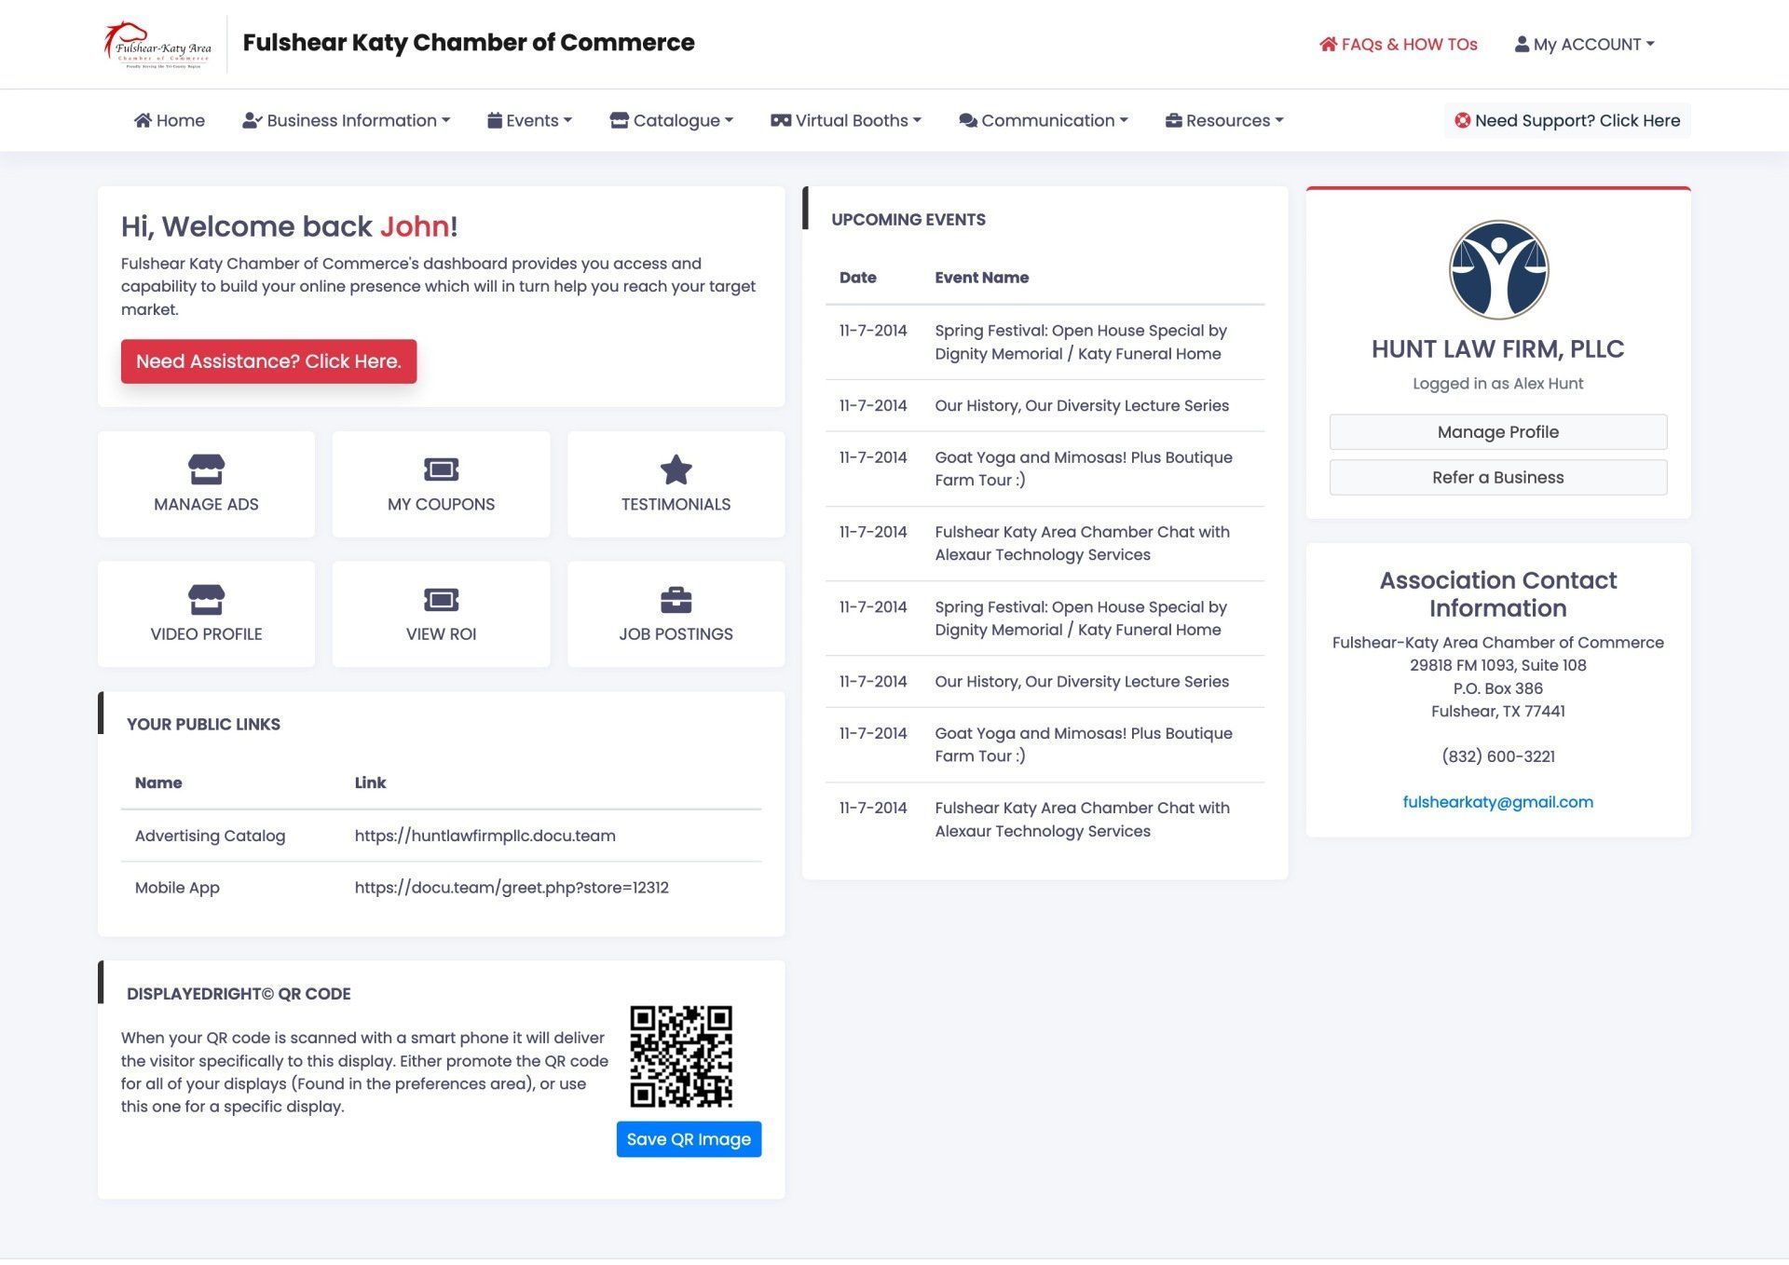Click the Save QR Image button
This screenshot has width=1789, height=1265.
coord(689,1138)
